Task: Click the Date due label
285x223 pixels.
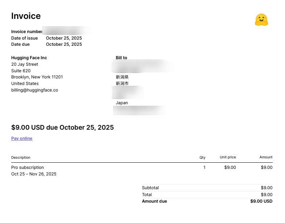Action: point(20,44)
